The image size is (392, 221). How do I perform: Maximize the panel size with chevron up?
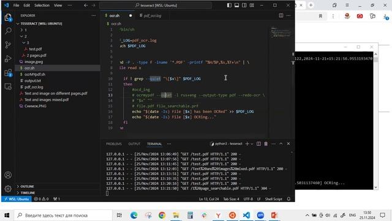pos(281,144)
